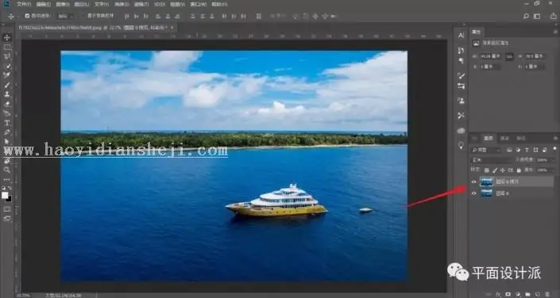Open the 图像 (Image) menu
The image size is (560, 298).
coord(63,4)
